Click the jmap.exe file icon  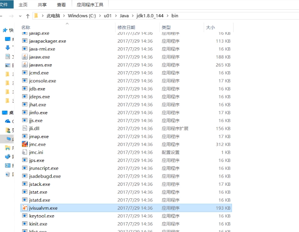(x=25, y=136)
